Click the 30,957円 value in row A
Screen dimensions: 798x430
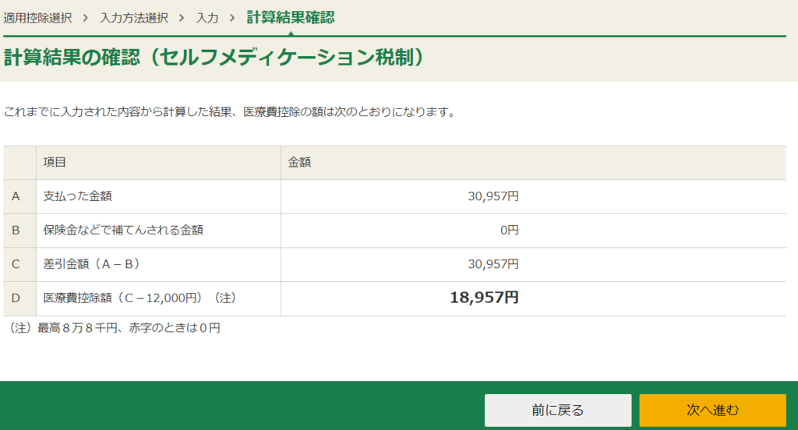tap(493, 196)
